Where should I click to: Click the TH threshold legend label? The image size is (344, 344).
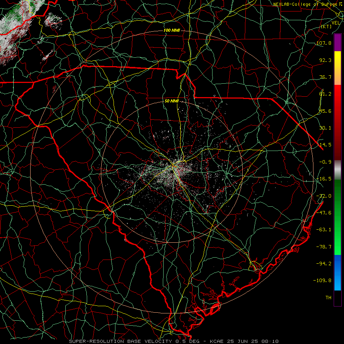pyautogui.click(x=328, y=298)
